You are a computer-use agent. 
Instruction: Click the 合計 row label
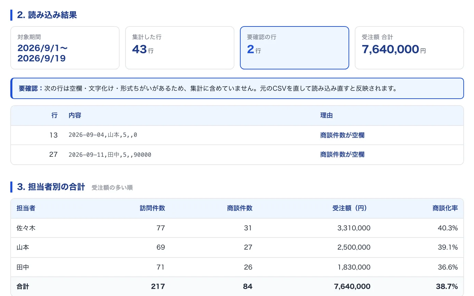tap(23, 286)
